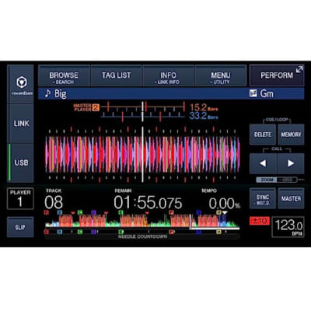Screen dimensions: 311x311
Task: Tap the music note icon beside Big
Action: [x=47, y=93]
